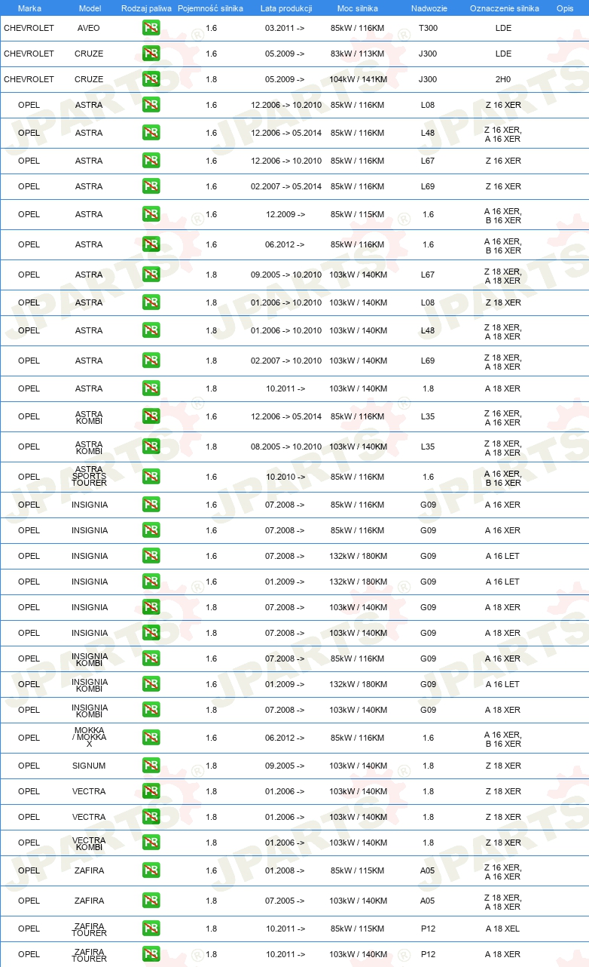Click fuel icon of Insignia Kombi 1.8 row
This screenshot has width=589, height=967.
[151, 710]
